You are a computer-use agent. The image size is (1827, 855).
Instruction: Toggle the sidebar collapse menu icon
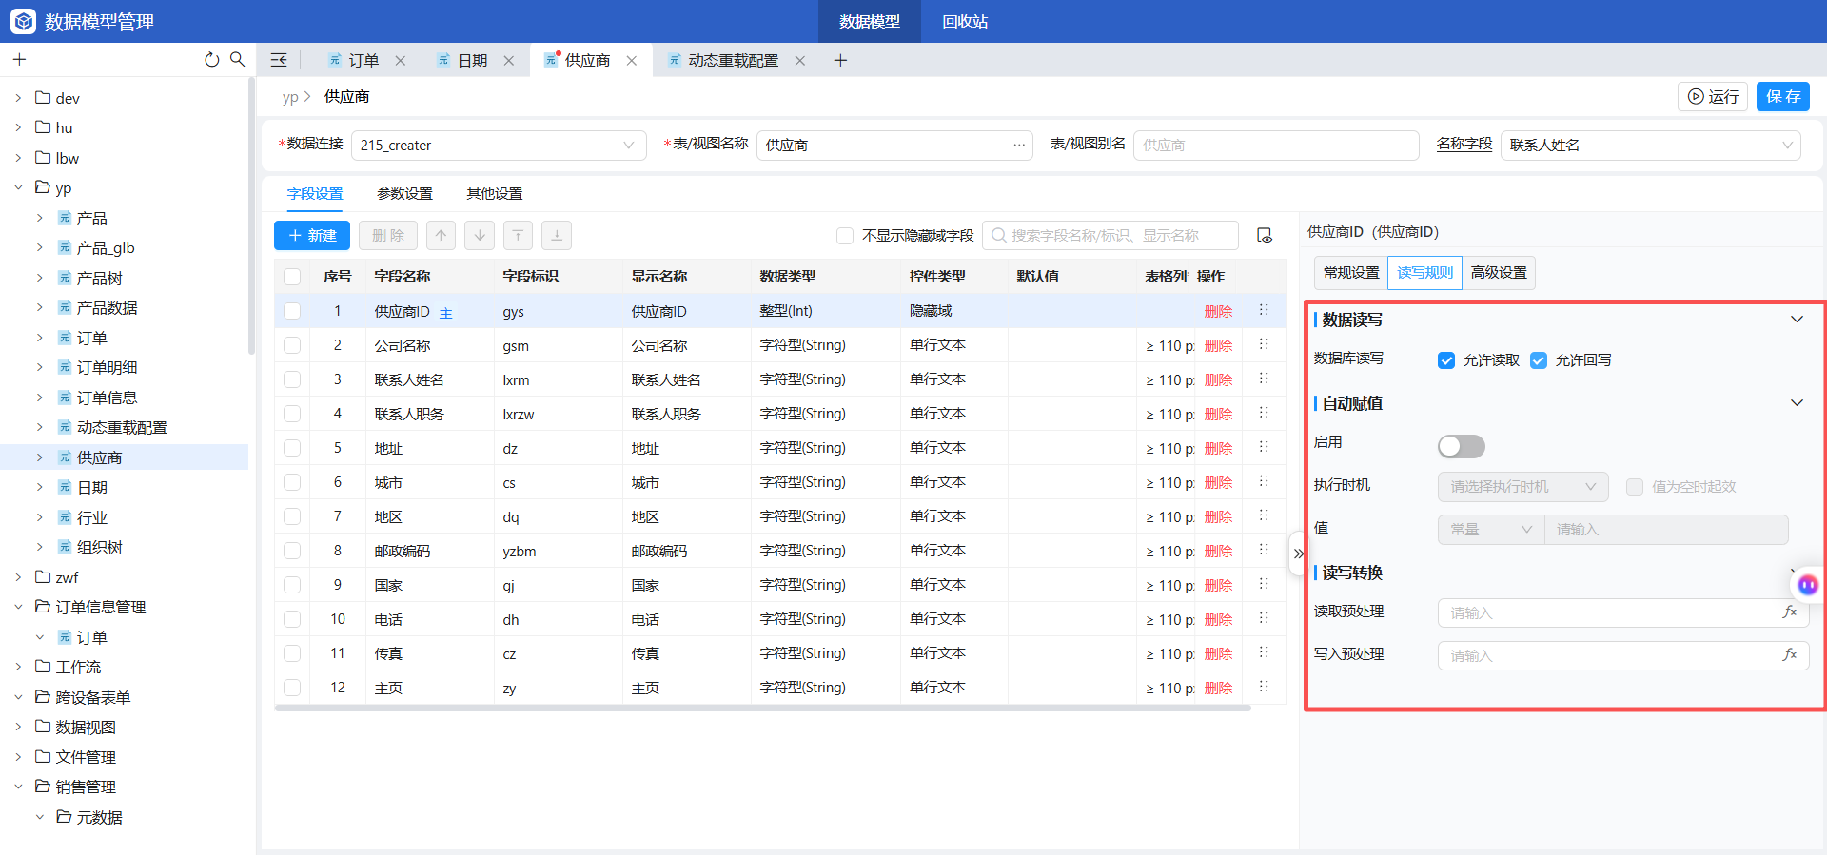[x=279, y=60]
